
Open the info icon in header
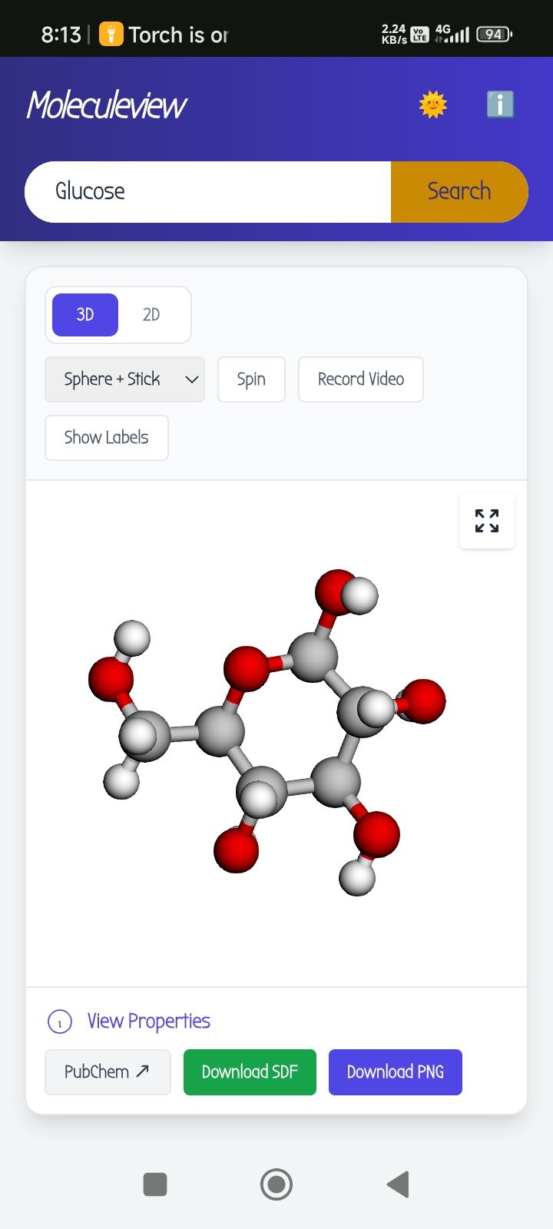(500, 104)
